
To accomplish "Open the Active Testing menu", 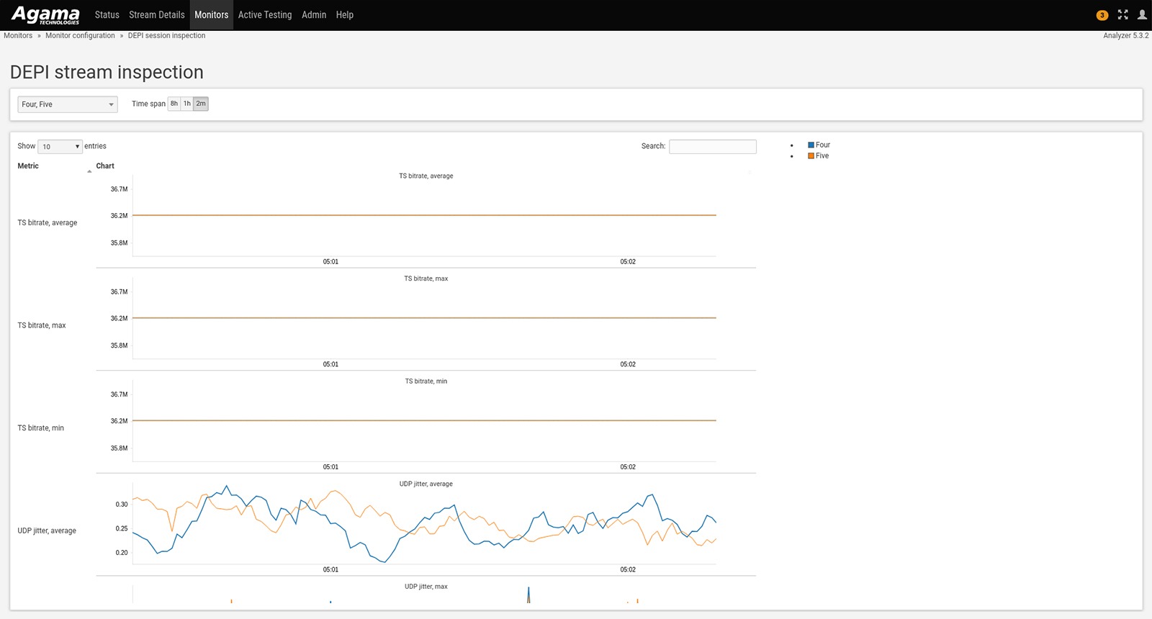I will pos(265,15).
